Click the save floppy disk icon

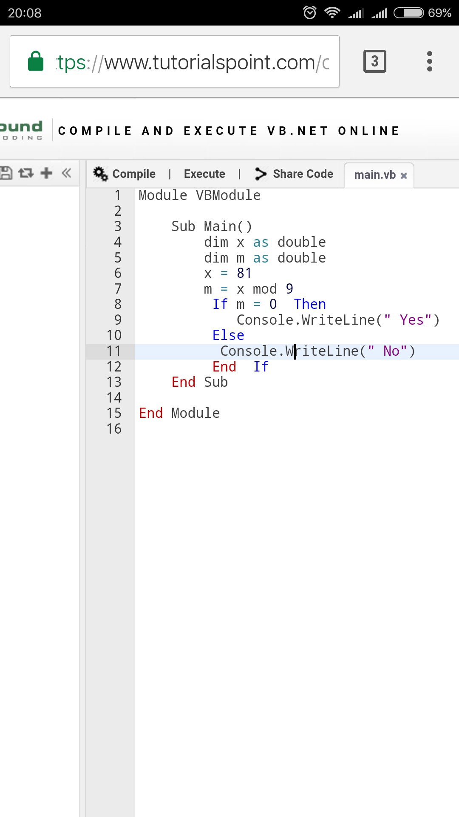pyautogui.click(x=6, y=173)
